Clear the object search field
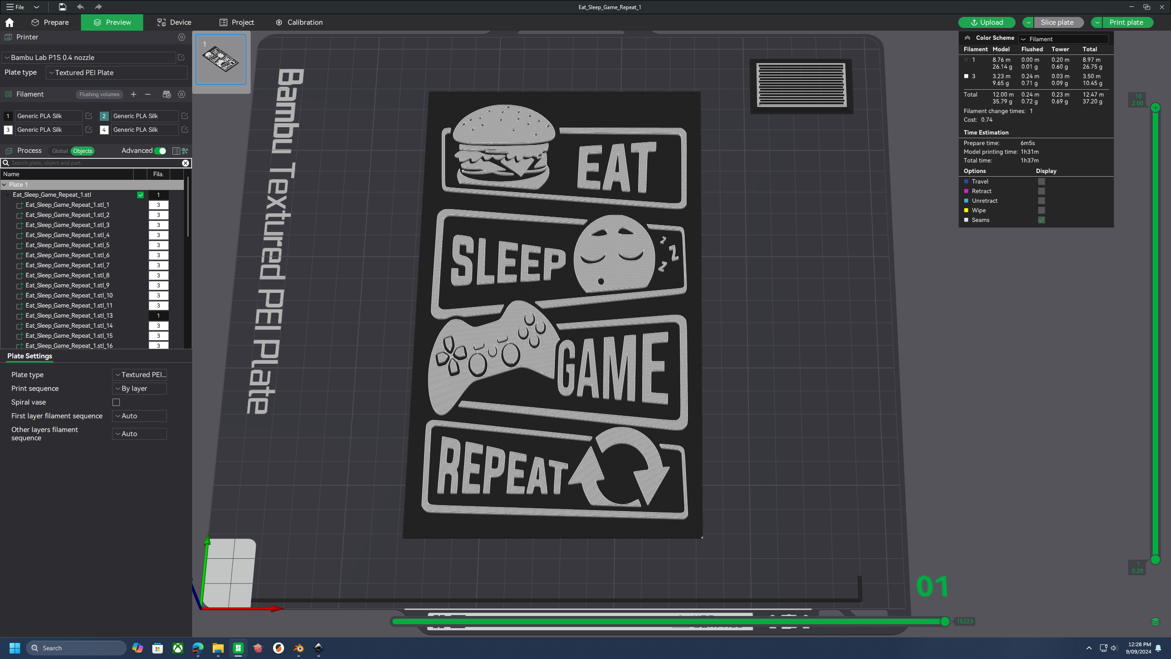 point(185,163)
